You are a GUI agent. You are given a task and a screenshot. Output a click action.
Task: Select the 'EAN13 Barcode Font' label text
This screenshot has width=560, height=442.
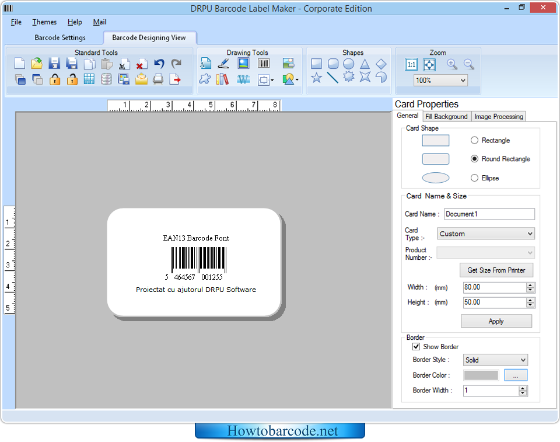point(196,238)
